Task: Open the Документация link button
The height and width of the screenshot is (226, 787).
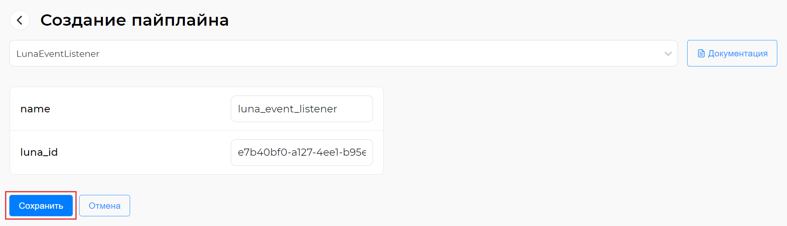Action: pyautogui.click(x=732, y=53)
